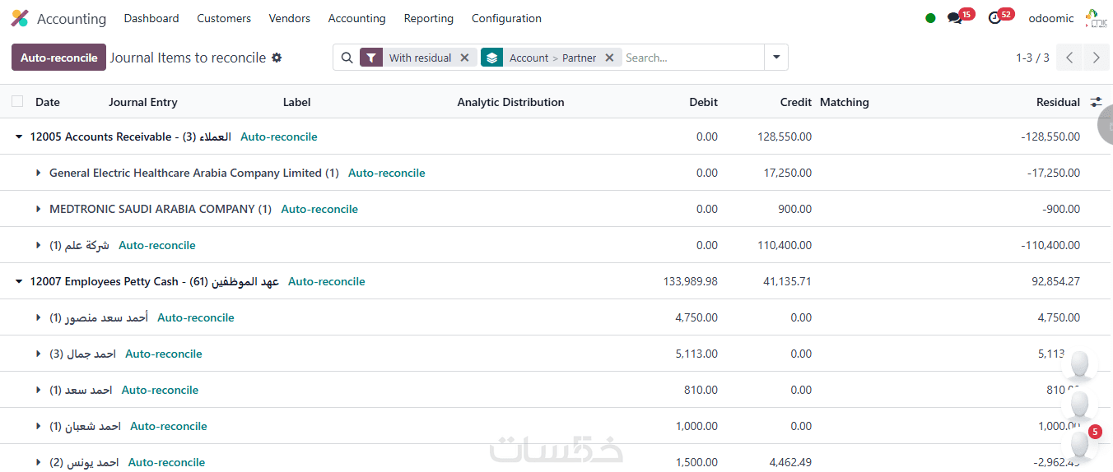1113x472 pixels.
Task: Open optional columns adjust icon
Action: 1096,102
